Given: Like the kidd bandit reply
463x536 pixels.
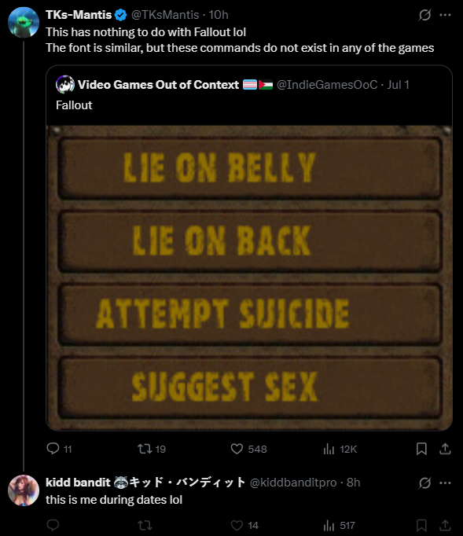Looking at the screenshot, I should pos(244,525).
